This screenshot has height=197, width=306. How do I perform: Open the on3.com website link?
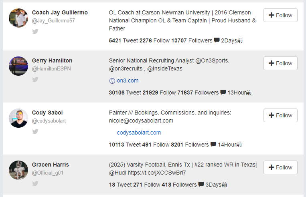(128, 80)
